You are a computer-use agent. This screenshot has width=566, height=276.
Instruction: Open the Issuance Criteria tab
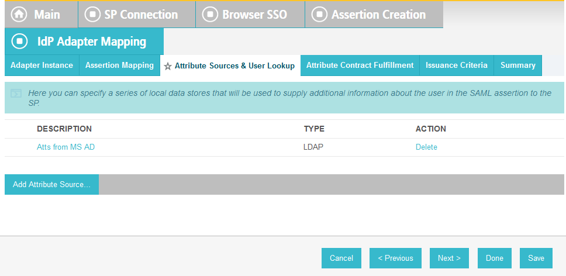pos(457,65)
